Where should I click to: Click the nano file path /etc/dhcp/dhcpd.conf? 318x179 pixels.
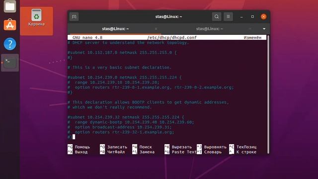[x=172, y=38]
